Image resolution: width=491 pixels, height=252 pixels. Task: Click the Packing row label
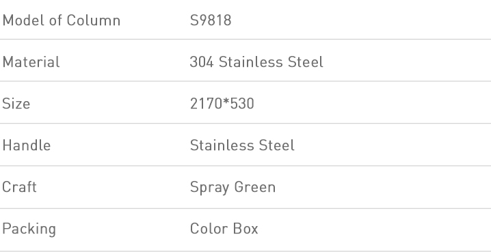[29, 229]
